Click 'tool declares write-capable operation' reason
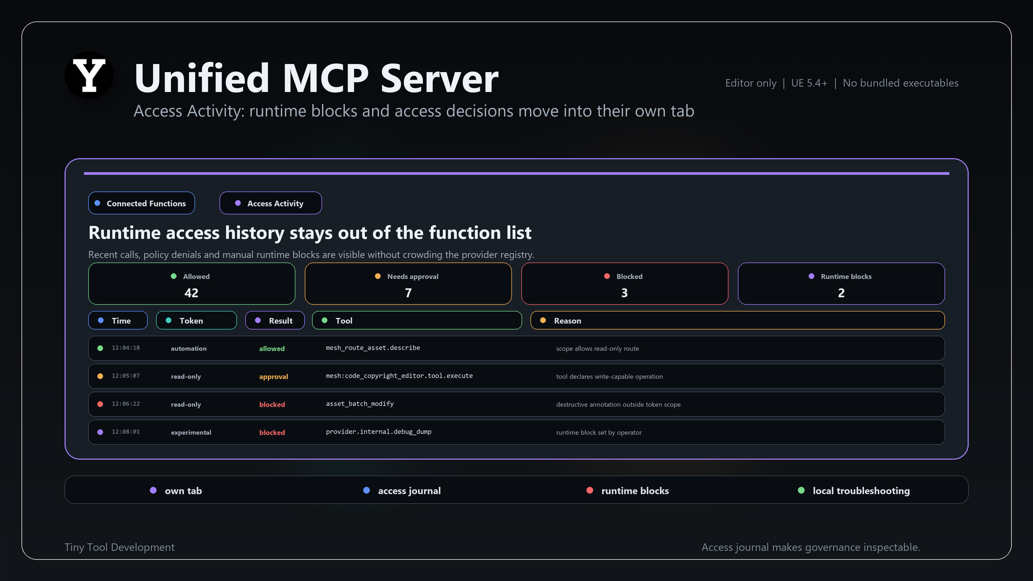Viewport: 1033px width, 581px height. pos(610,377)
